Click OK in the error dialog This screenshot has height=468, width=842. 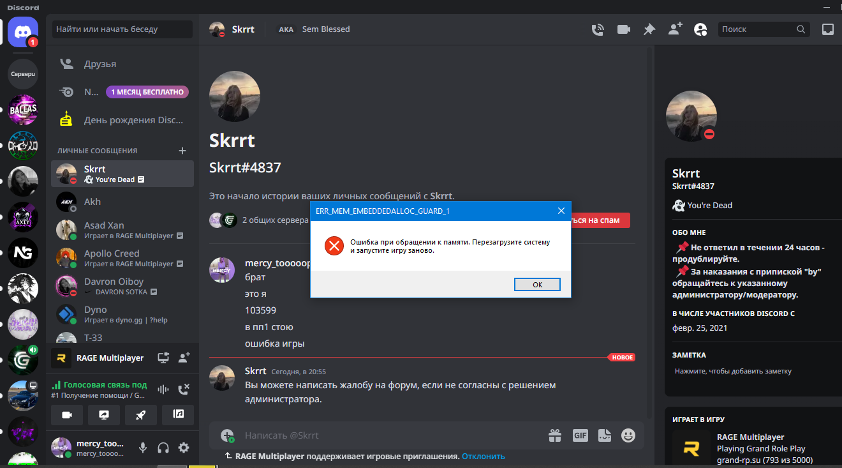(x=537, y=285)
